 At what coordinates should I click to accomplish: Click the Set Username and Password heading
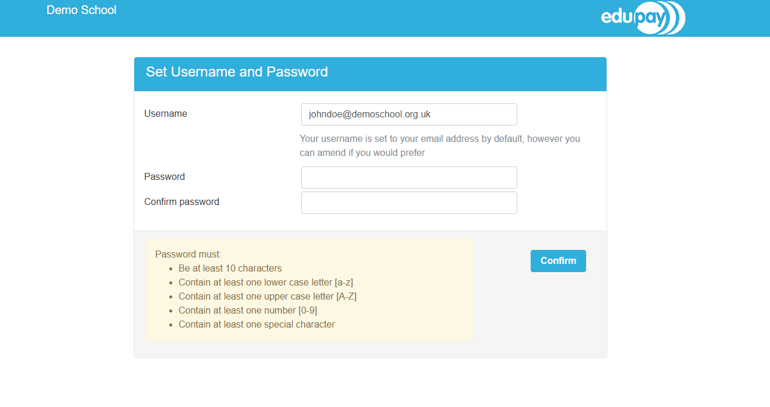click(x=237, y=72)
